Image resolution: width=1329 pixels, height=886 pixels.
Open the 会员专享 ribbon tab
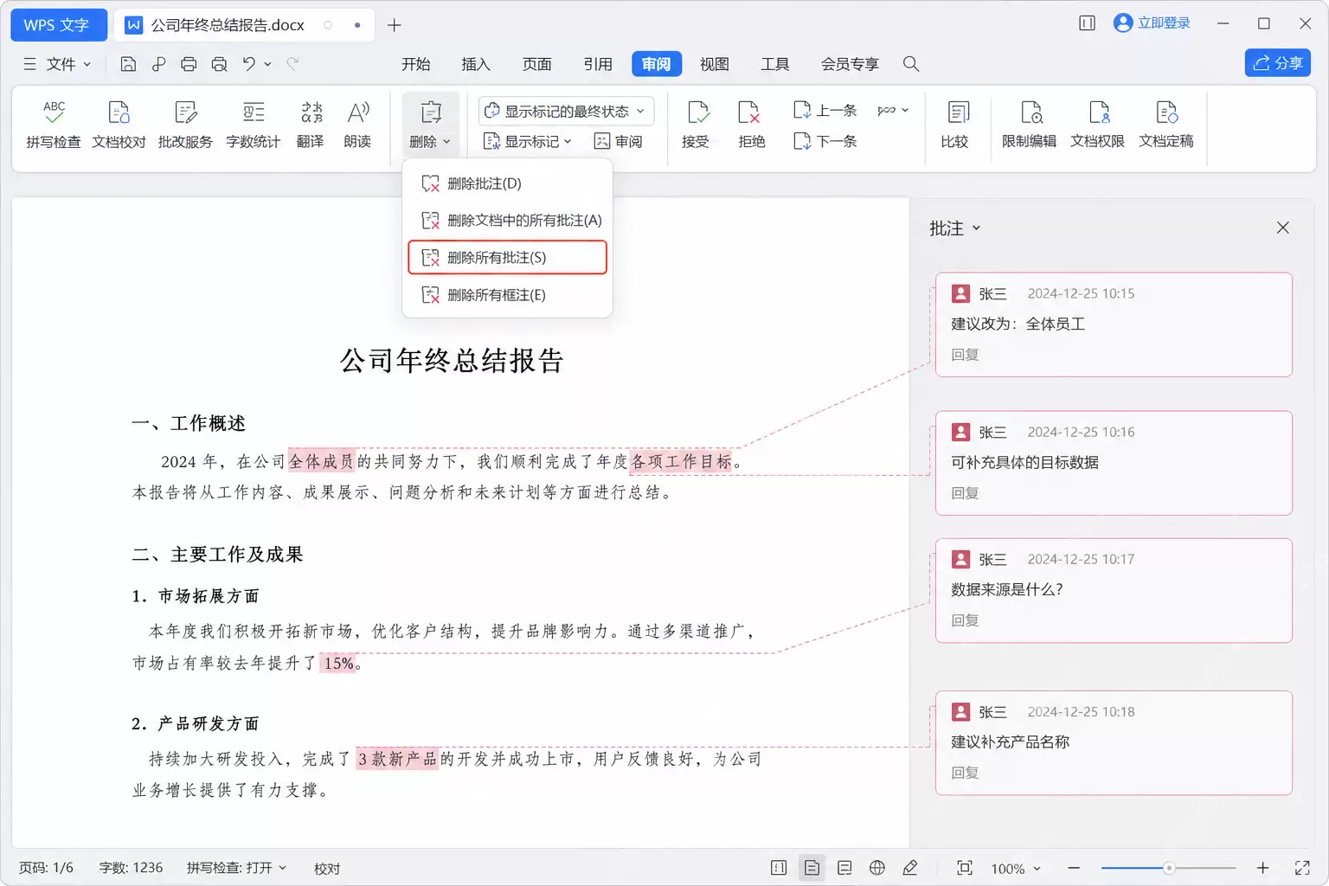point(850,64)
